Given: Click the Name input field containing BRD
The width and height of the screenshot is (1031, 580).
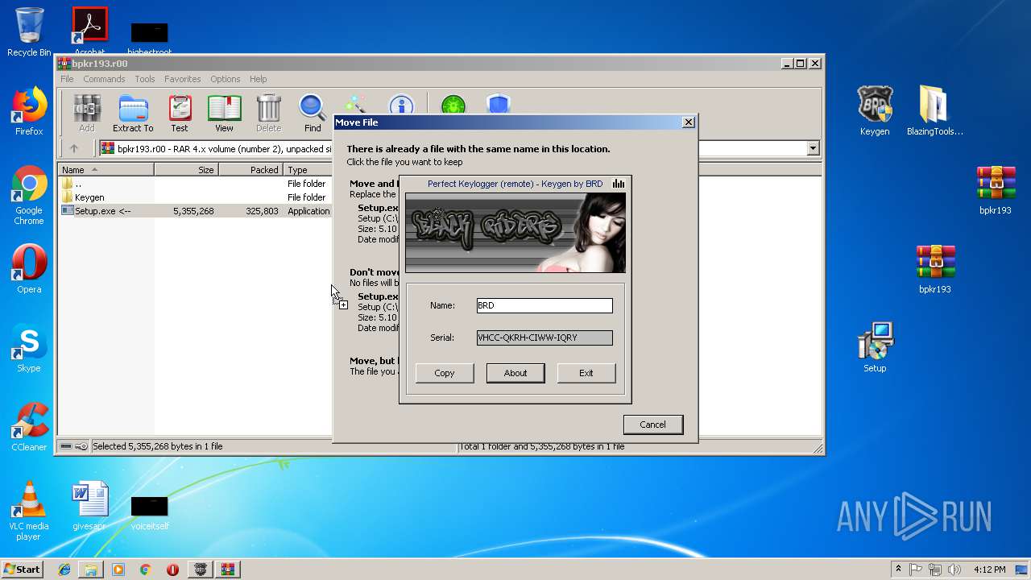Looking at the screenshot, I should coord(544,305).
